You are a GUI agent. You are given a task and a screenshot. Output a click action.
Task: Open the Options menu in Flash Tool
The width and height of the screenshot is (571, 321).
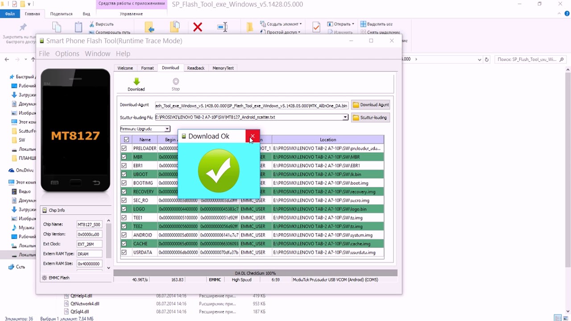click(67, 53)
